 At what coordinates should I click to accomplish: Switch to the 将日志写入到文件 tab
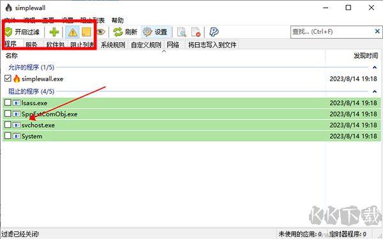point(213,45)
